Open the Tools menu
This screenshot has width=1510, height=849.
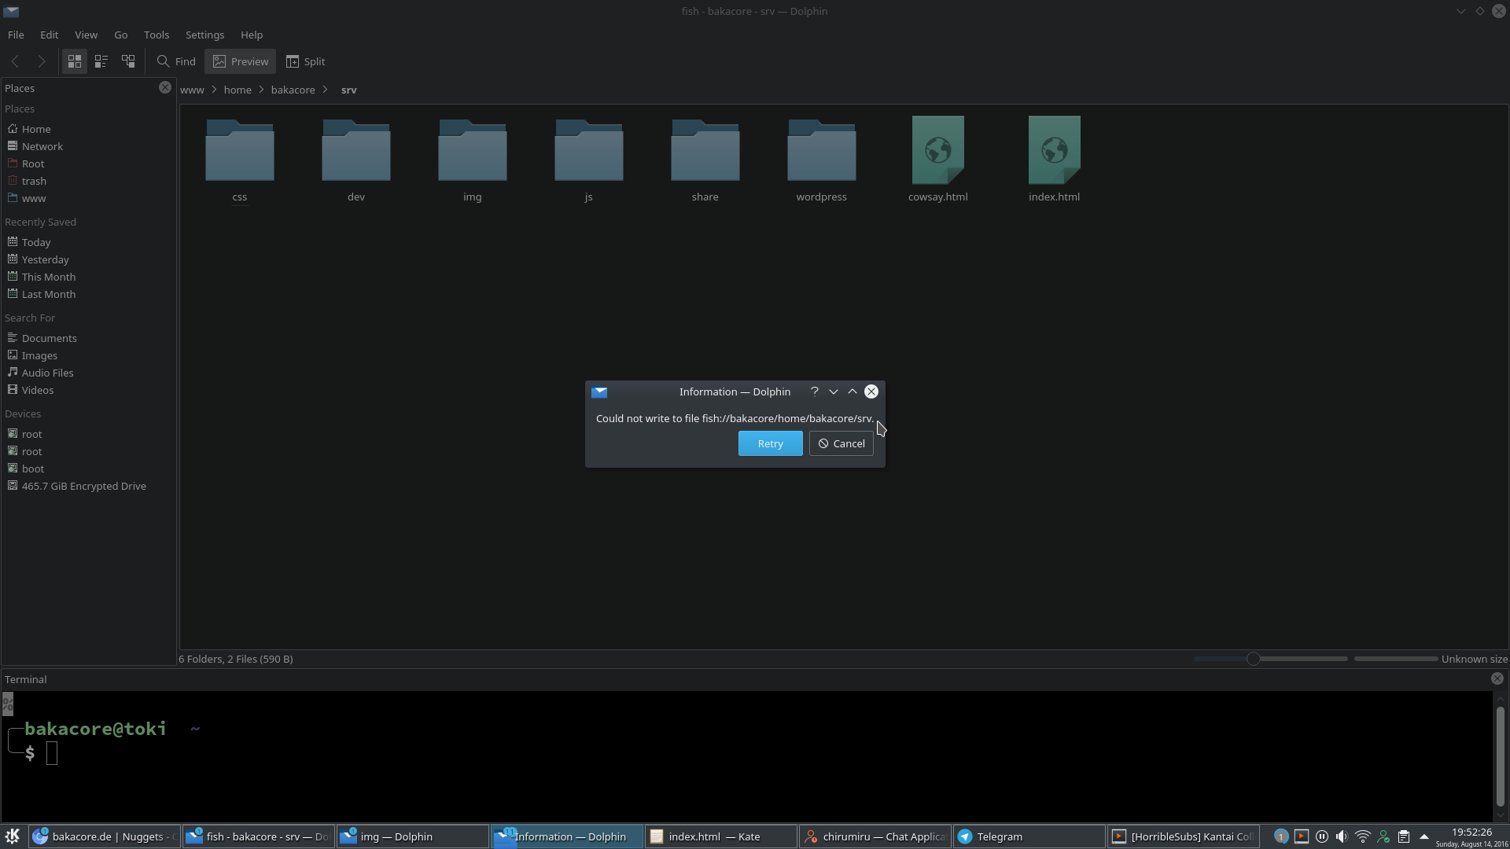click(x=157, y=35)
